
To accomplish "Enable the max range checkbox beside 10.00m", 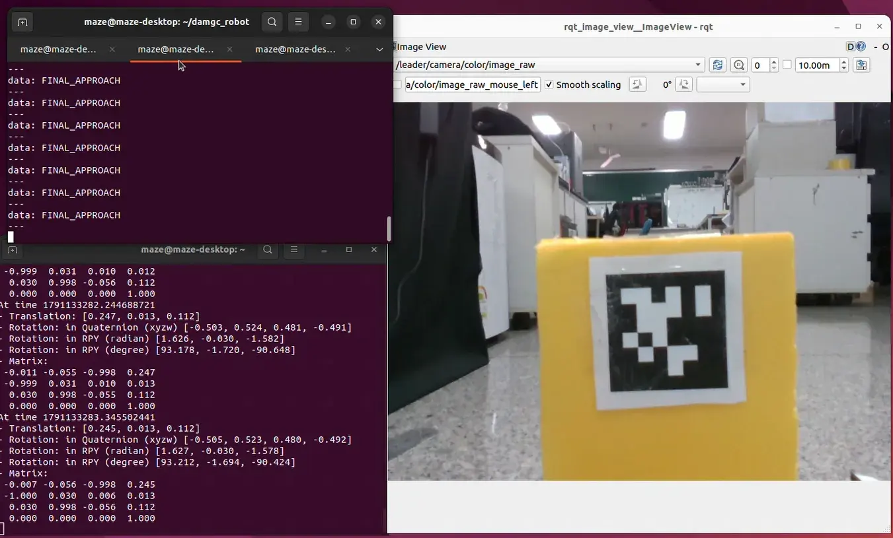I will (787, 65).
